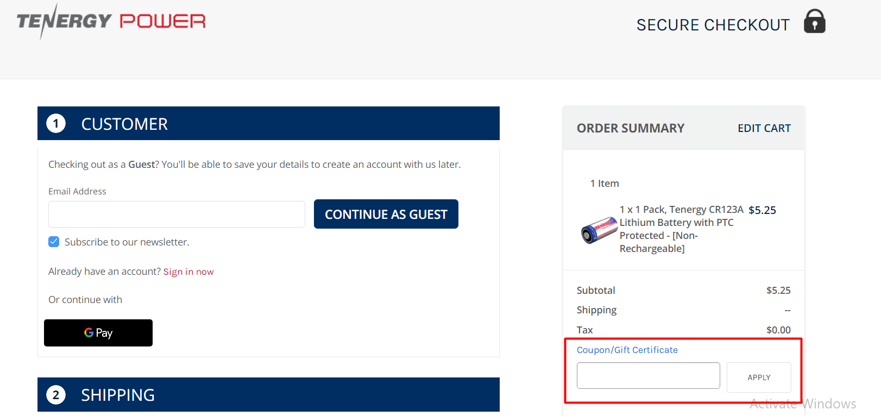Select the Customer section title

click(x=124, y=124)
